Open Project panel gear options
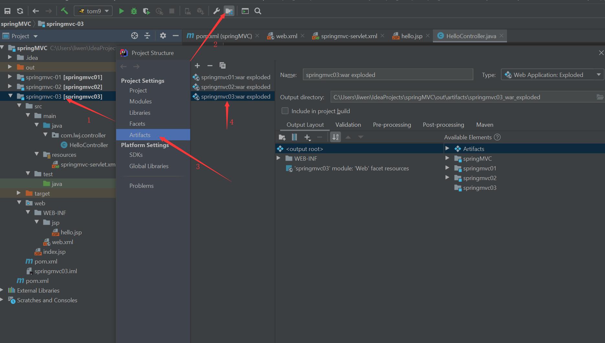This screenshot has height=343, width=605. pos(163,36)
